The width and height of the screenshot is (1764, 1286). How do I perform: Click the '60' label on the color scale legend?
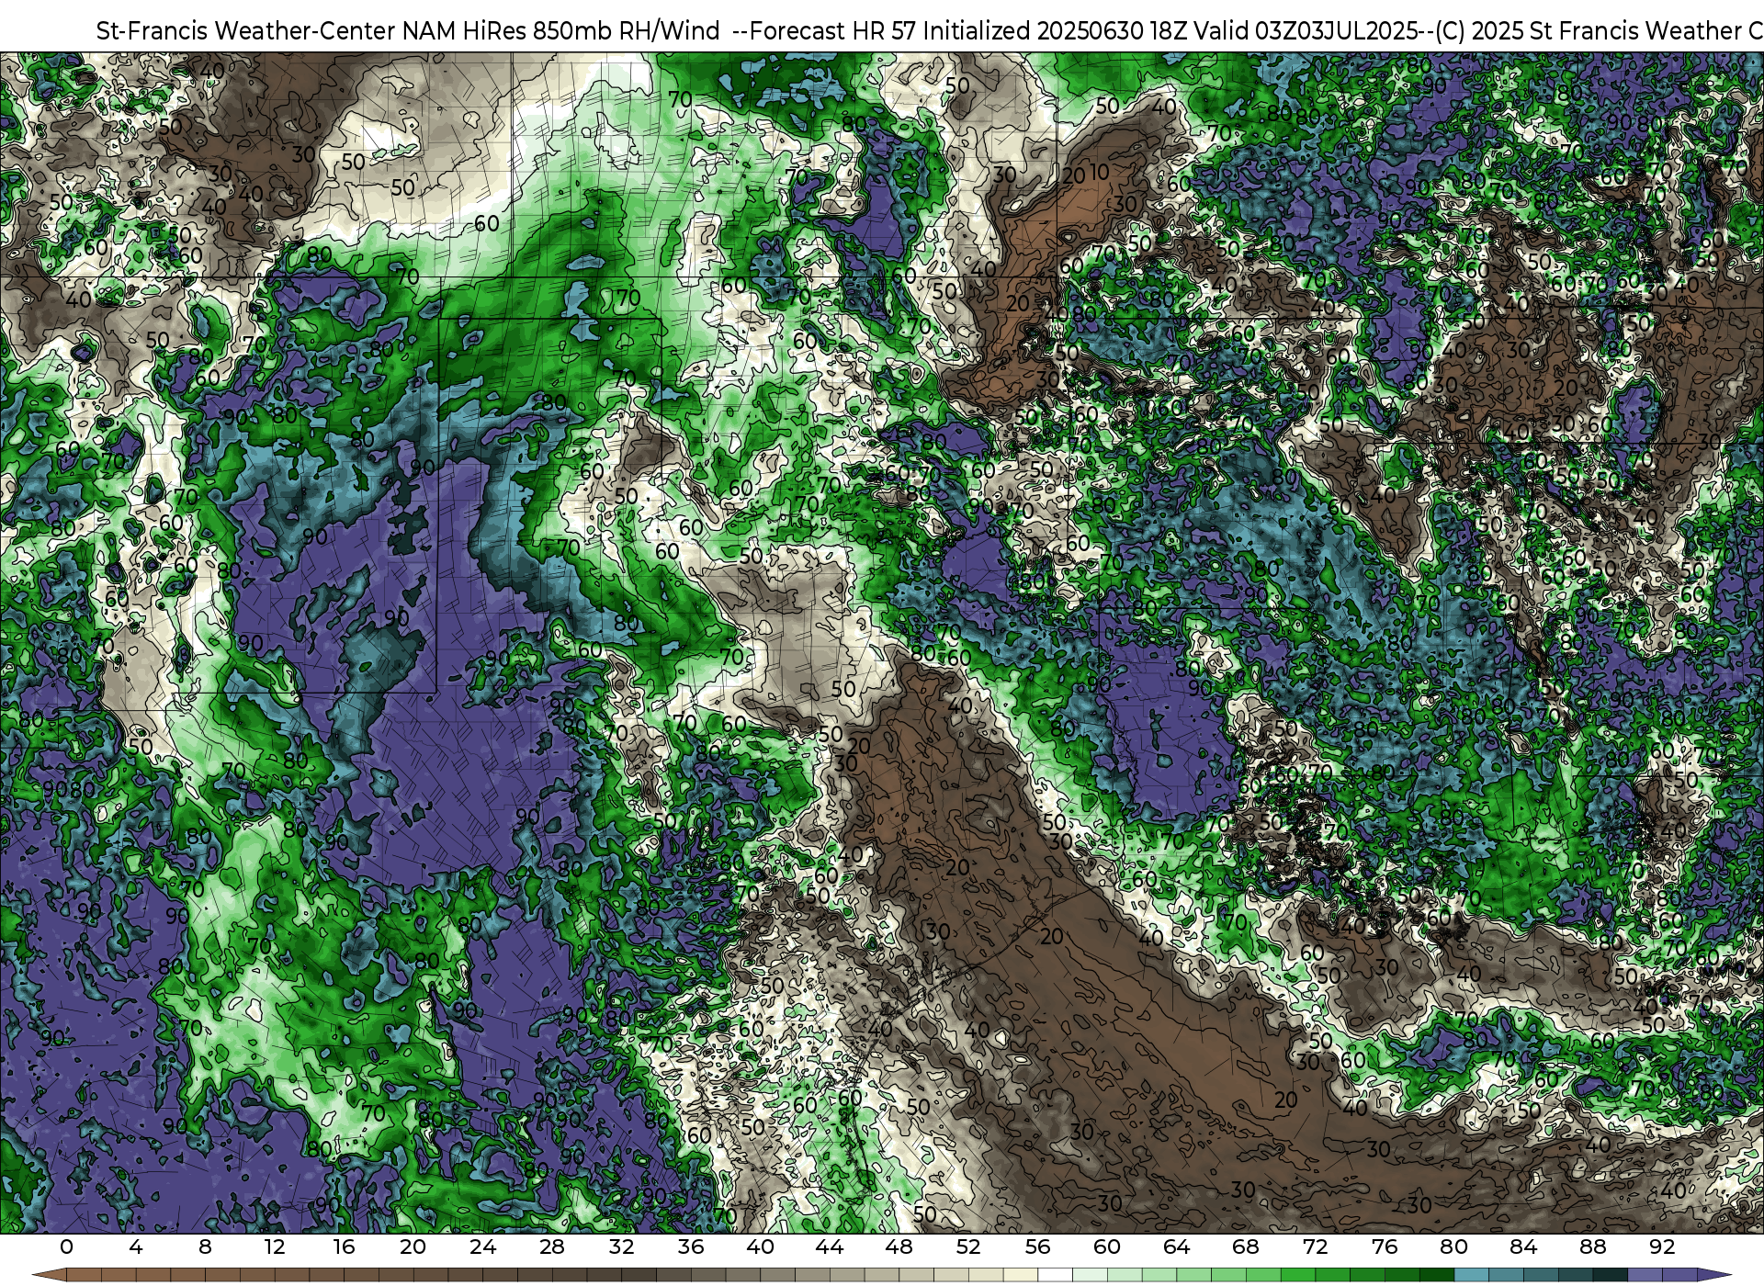tap(1107, 1247)
